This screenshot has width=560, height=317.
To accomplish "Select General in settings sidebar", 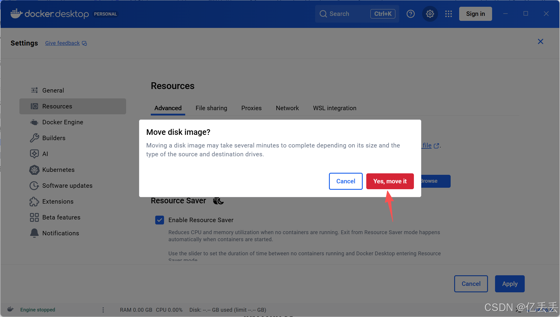I will (x=73, y=90).
